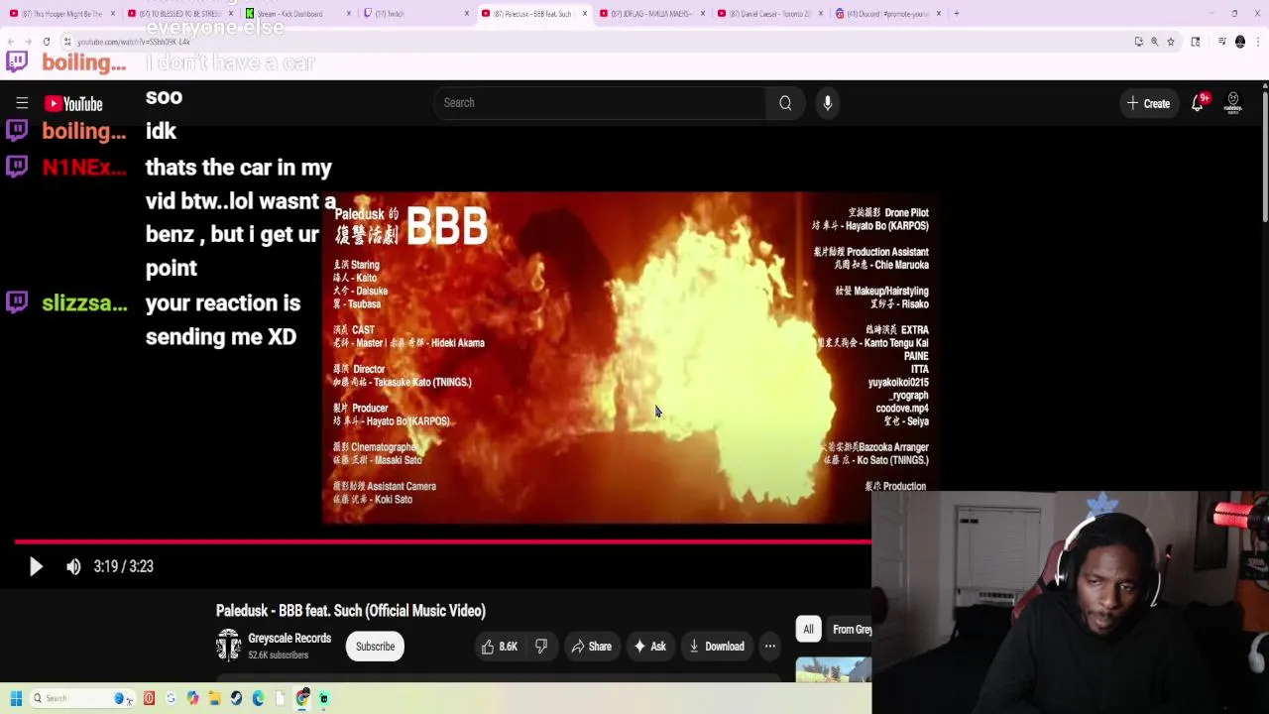Image resolution: width=1269 pixels, height=714 pixels.
Task: Switch to the Daniel Caesar tab
Action: click(768, 14)
